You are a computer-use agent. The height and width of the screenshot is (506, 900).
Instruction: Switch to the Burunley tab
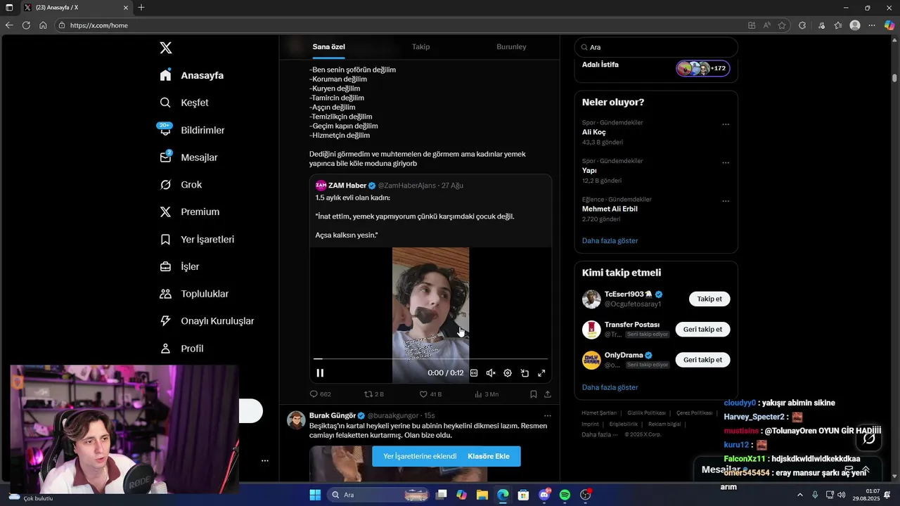click(511, 46)
